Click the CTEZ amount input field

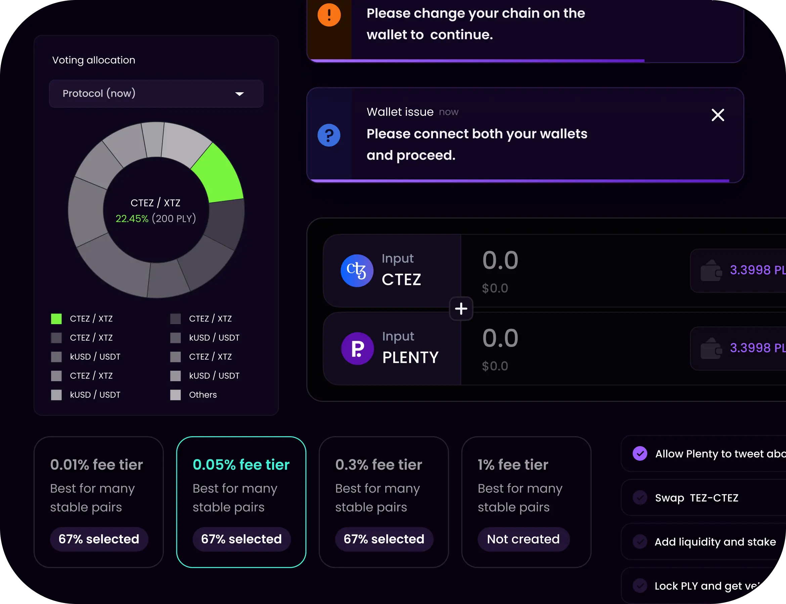[x=576, y=260]
